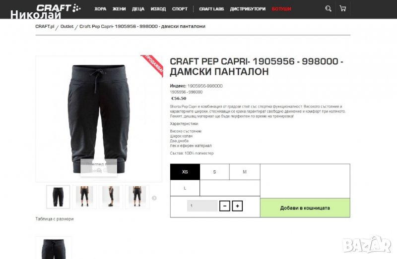Click the CRAFT logo in header
397x259 pixels.
(59, 8)
